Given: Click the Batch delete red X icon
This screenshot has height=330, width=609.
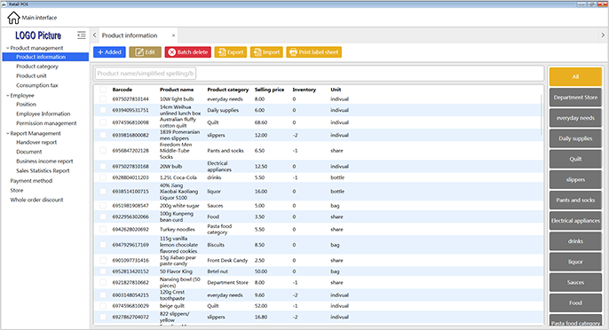Looking at the screenshot, I should (171, 52).
